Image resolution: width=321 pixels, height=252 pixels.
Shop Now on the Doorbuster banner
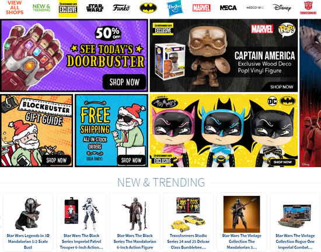[x=124, y=82]
